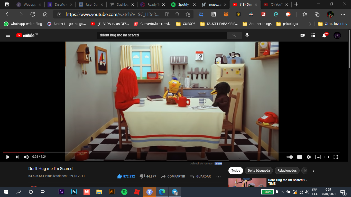Add this page to favorites star
The height and width of the screenshot is (197, 351).
coord(188,14)
